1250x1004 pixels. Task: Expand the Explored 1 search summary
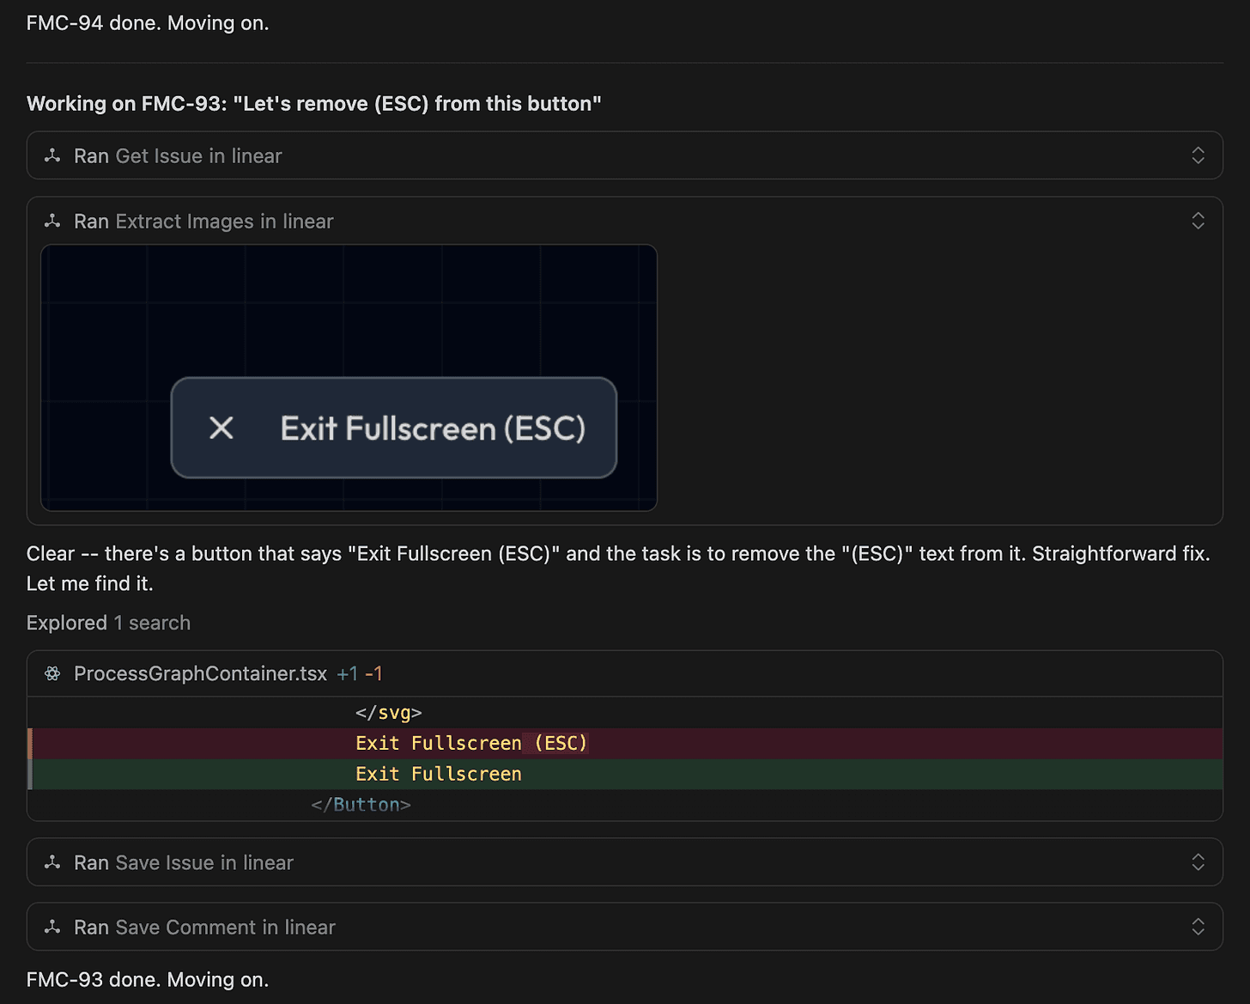click(x=108, y=623)
